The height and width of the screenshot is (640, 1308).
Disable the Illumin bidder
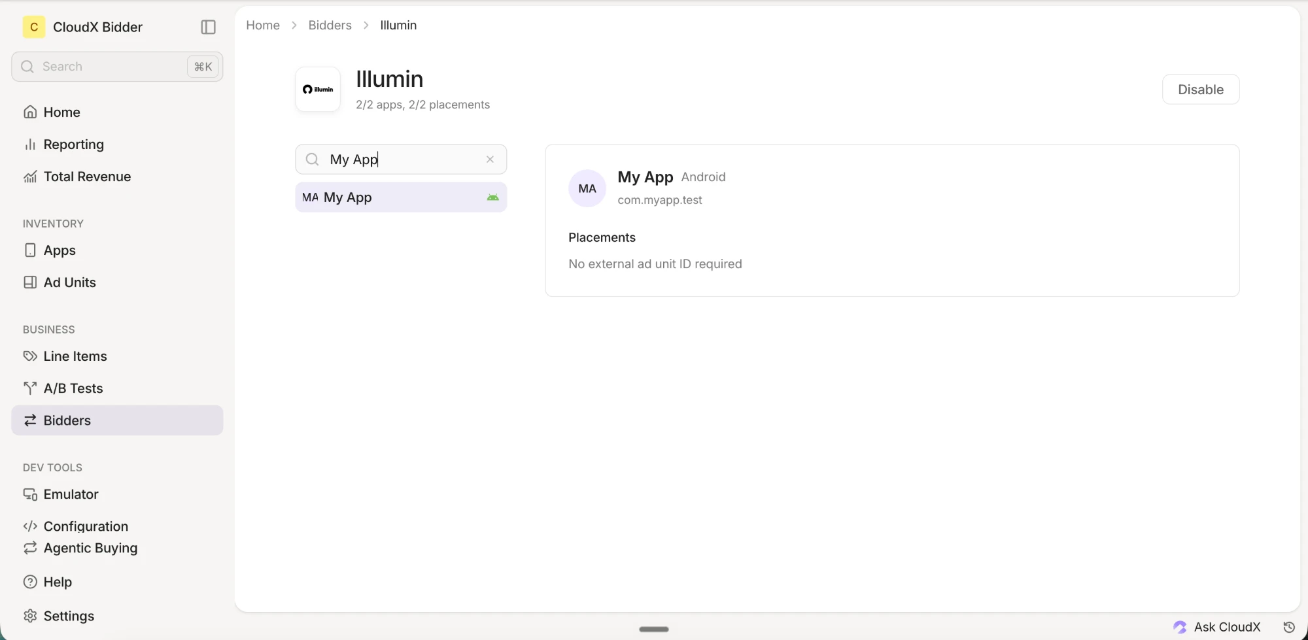(x=1201, y=90)
